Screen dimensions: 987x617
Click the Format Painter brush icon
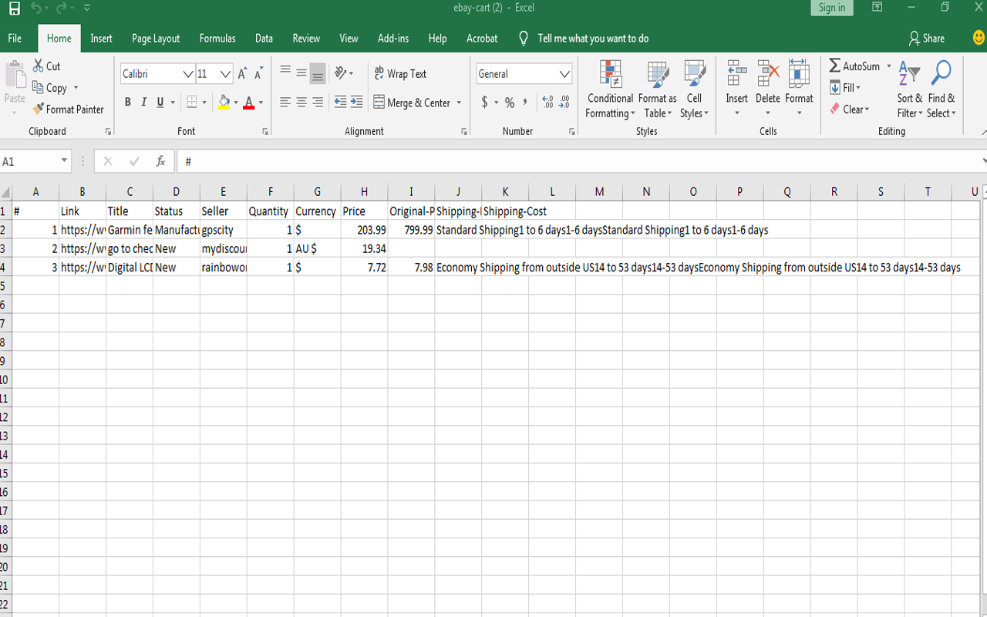(x=39, y=110)
